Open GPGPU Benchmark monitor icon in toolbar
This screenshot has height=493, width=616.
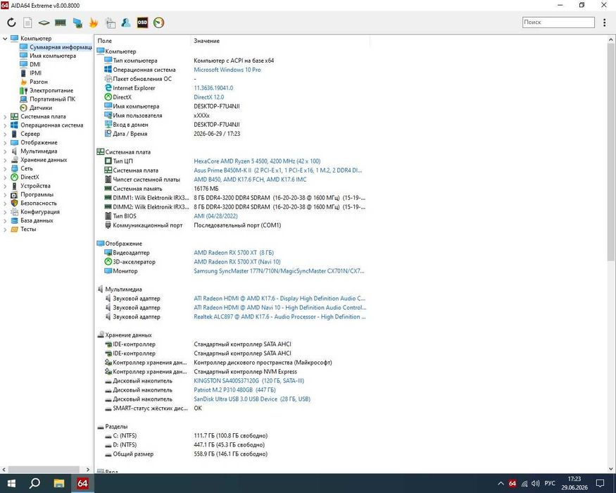77,23
